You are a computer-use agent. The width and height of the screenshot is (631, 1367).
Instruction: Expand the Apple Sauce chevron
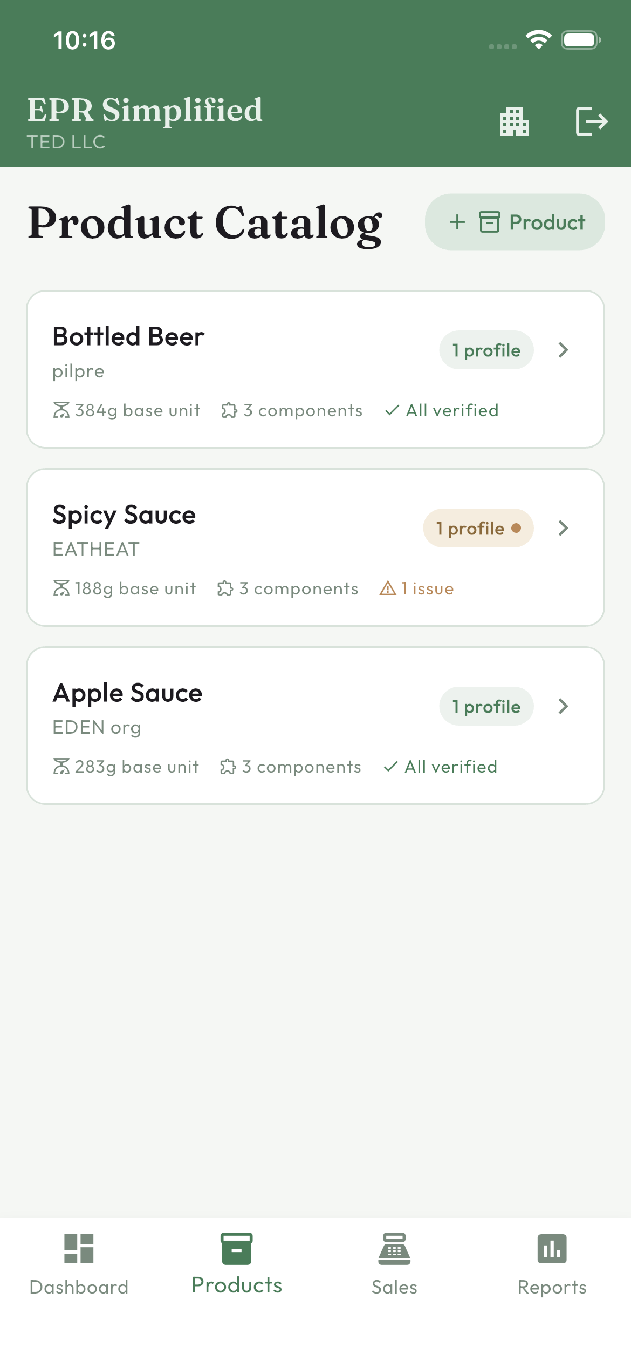click(564, 706)
